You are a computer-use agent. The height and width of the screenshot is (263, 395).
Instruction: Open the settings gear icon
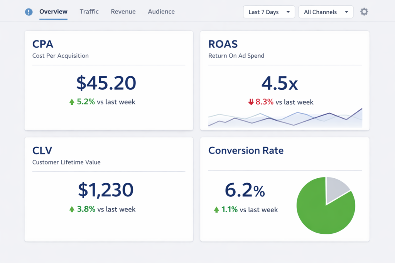[364, 12]
